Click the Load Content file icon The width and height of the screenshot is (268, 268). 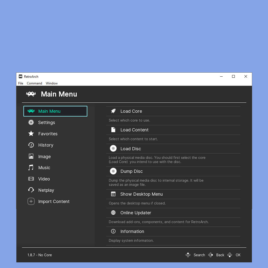click(x=113, y=130)
